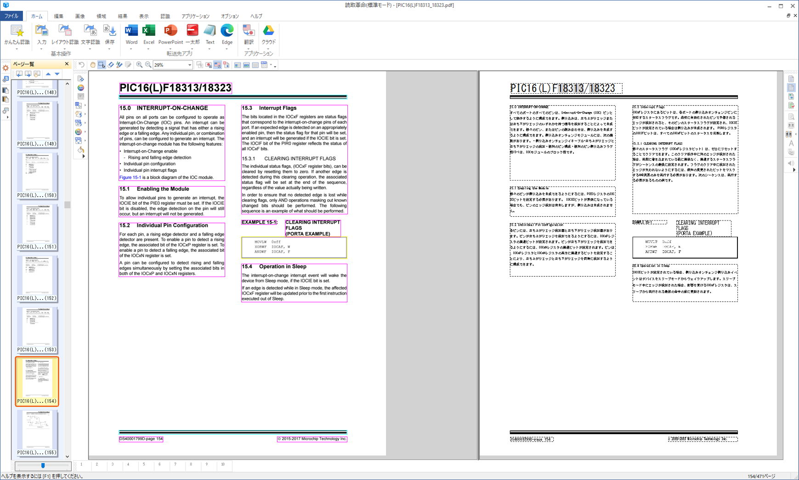The width and height of the screenshot is (799, 480).
Task: Open the zoom percentage 29% dropdown
Action: pyautogui.click(x=190, y=65)
